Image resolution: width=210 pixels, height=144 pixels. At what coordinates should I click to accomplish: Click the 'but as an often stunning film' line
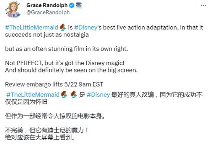pos(66,49)
